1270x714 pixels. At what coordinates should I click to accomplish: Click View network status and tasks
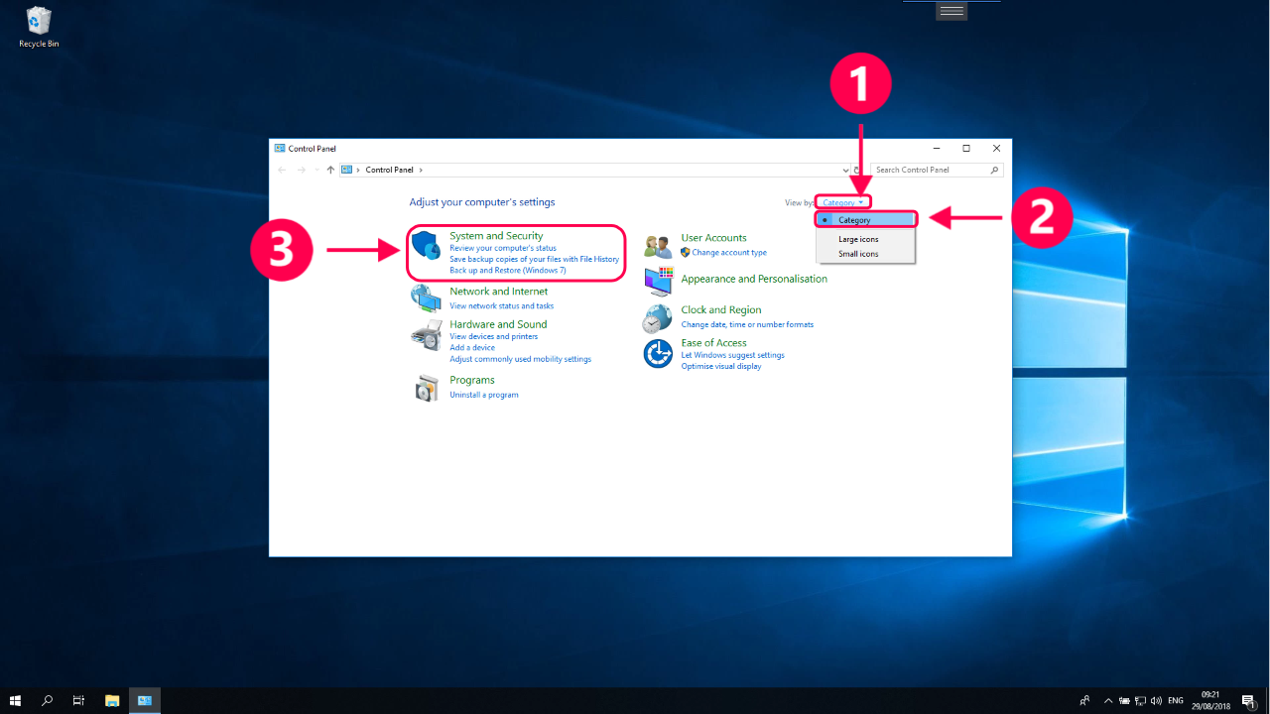coord(502,305)
